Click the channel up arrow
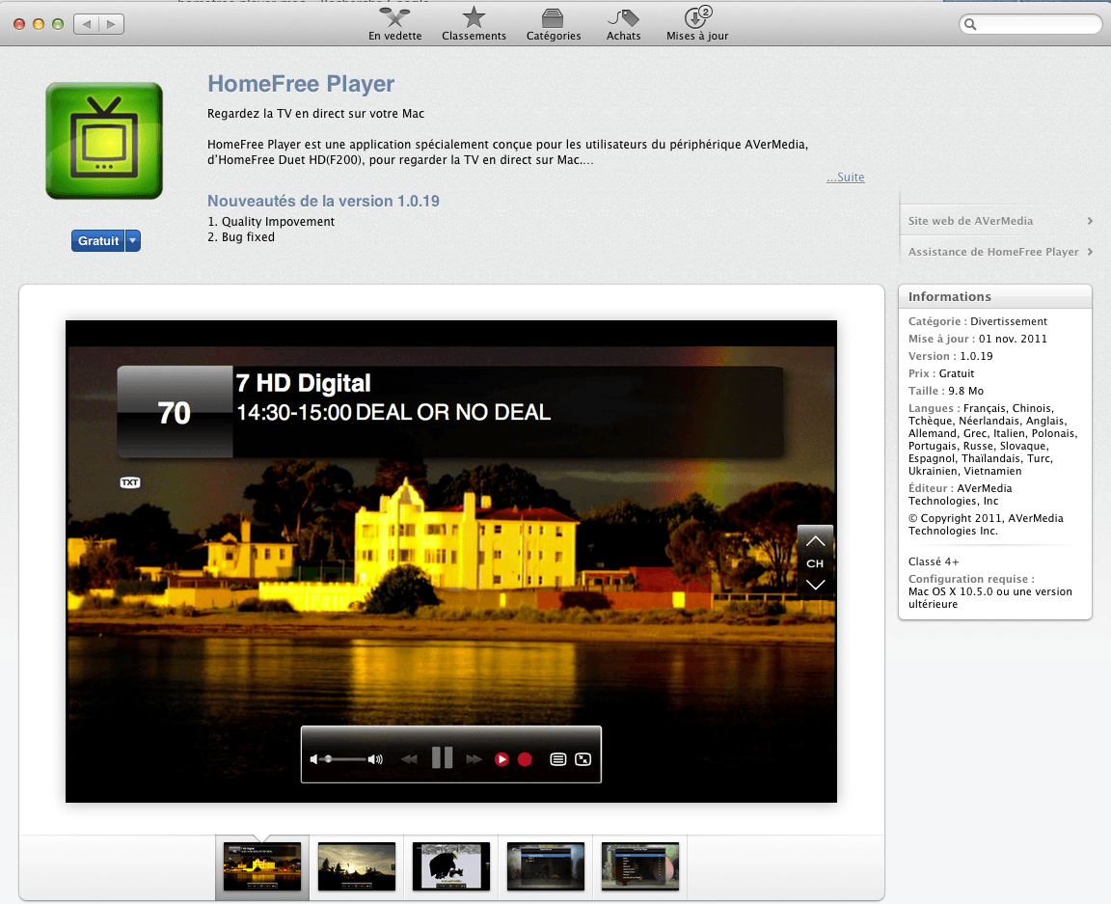1111x904 pixels. click(x=815, y=541)
